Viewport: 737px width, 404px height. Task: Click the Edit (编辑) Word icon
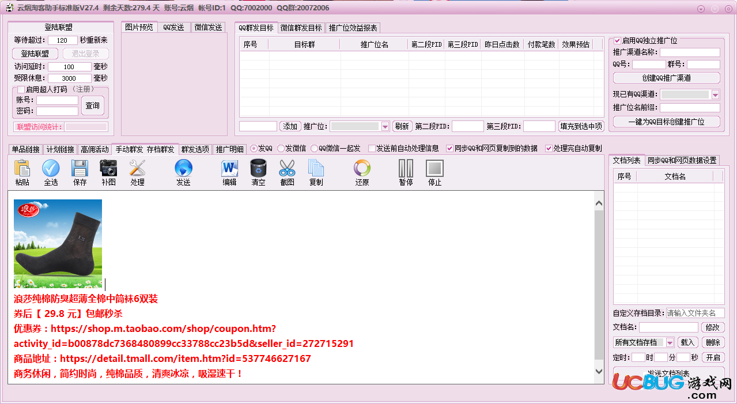point(229,168)
